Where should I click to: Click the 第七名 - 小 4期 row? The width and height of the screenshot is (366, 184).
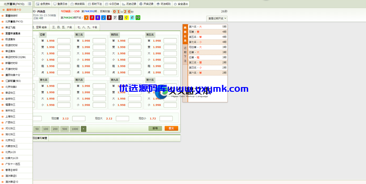(208, 42)
